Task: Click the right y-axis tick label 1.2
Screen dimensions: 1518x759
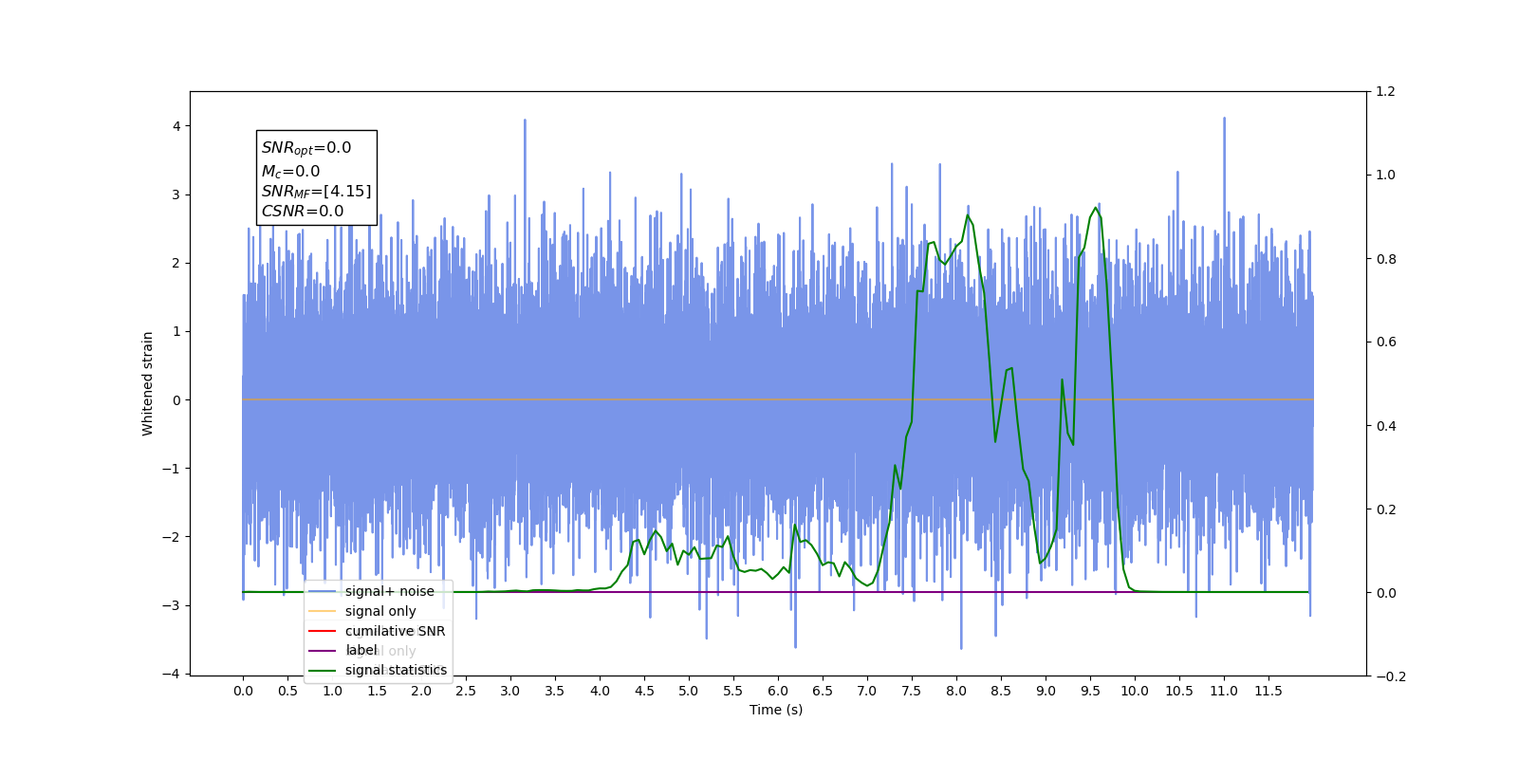Action: pyautogui.click(x=1386, y=91)
